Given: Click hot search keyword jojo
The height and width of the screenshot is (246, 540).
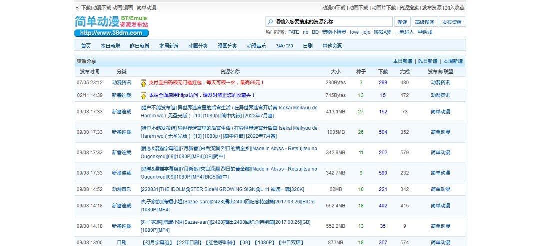Looking at the screenshot, I should [x=366, y=32].
